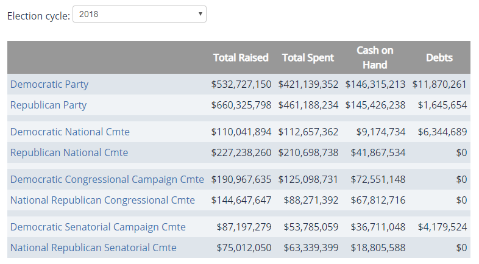Select the $190,967,635 total raised value

[x=241, y=180]
